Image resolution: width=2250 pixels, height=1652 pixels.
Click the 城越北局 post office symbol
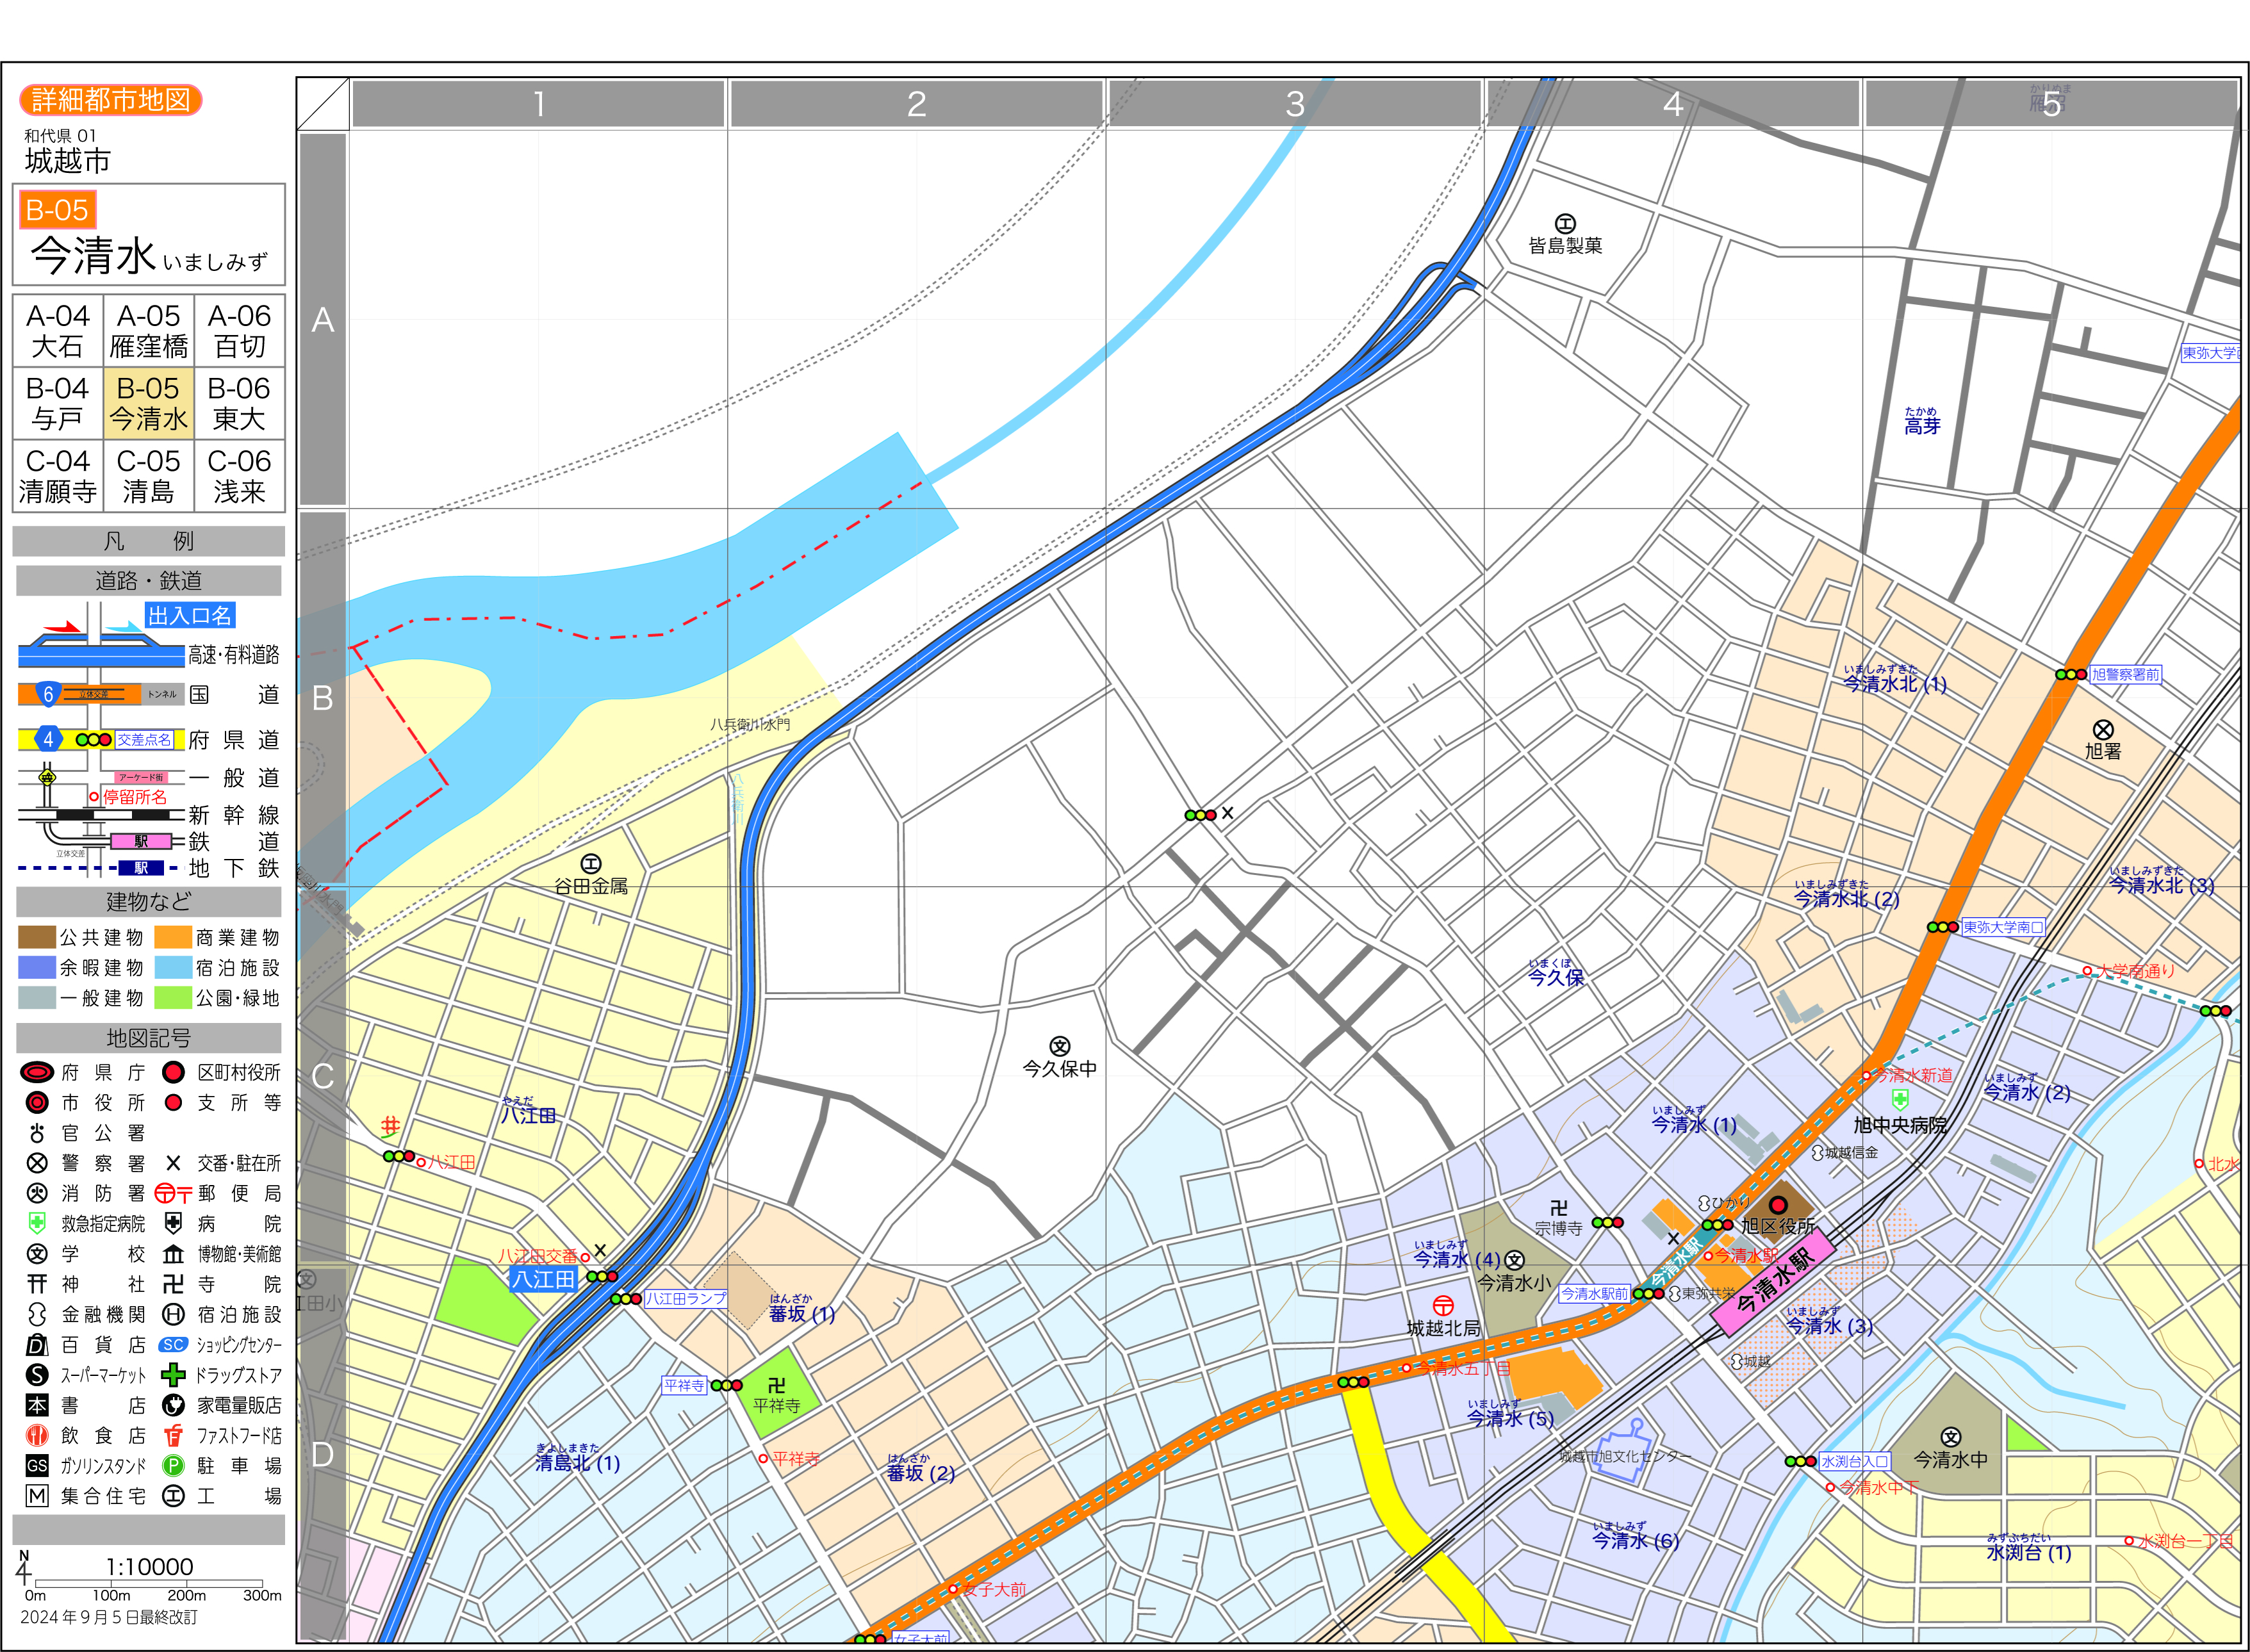[x=1443, y=1305]
